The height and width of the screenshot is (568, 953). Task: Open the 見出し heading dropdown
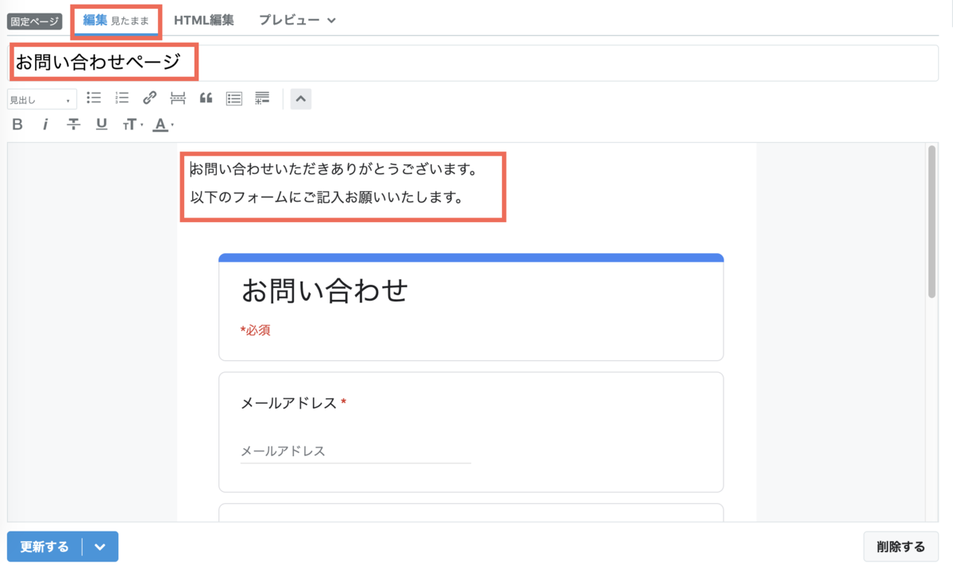pos(41,98)
